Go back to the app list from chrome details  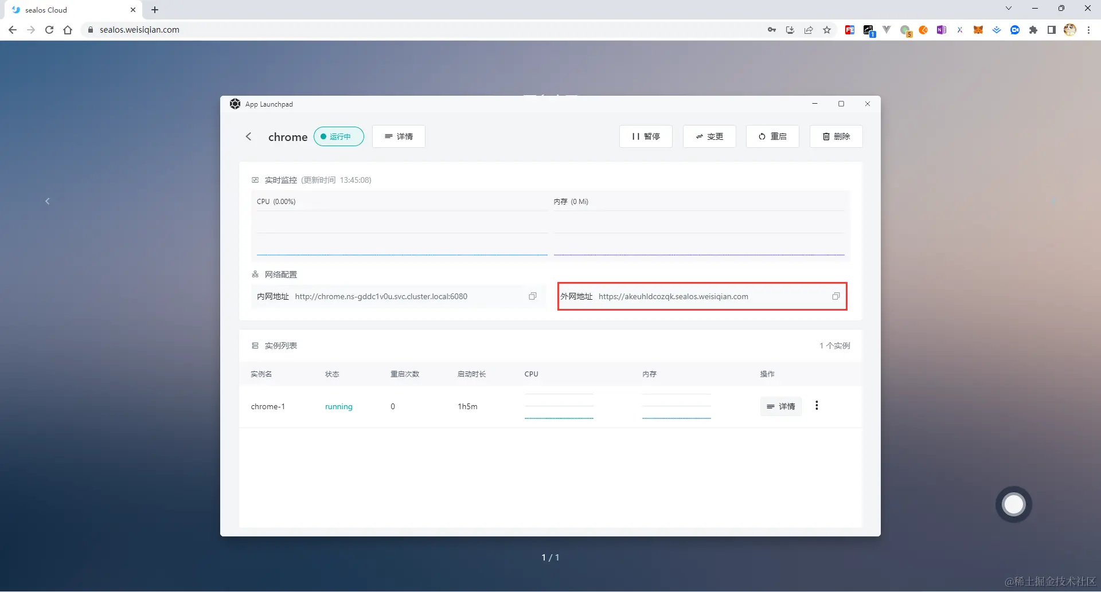pos(248,136)
